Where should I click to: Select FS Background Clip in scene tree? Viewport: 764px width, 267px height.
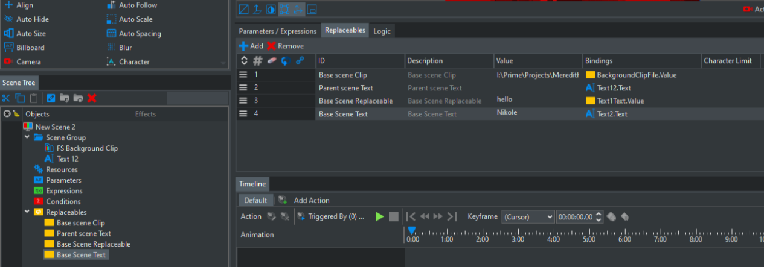[87, 148]
